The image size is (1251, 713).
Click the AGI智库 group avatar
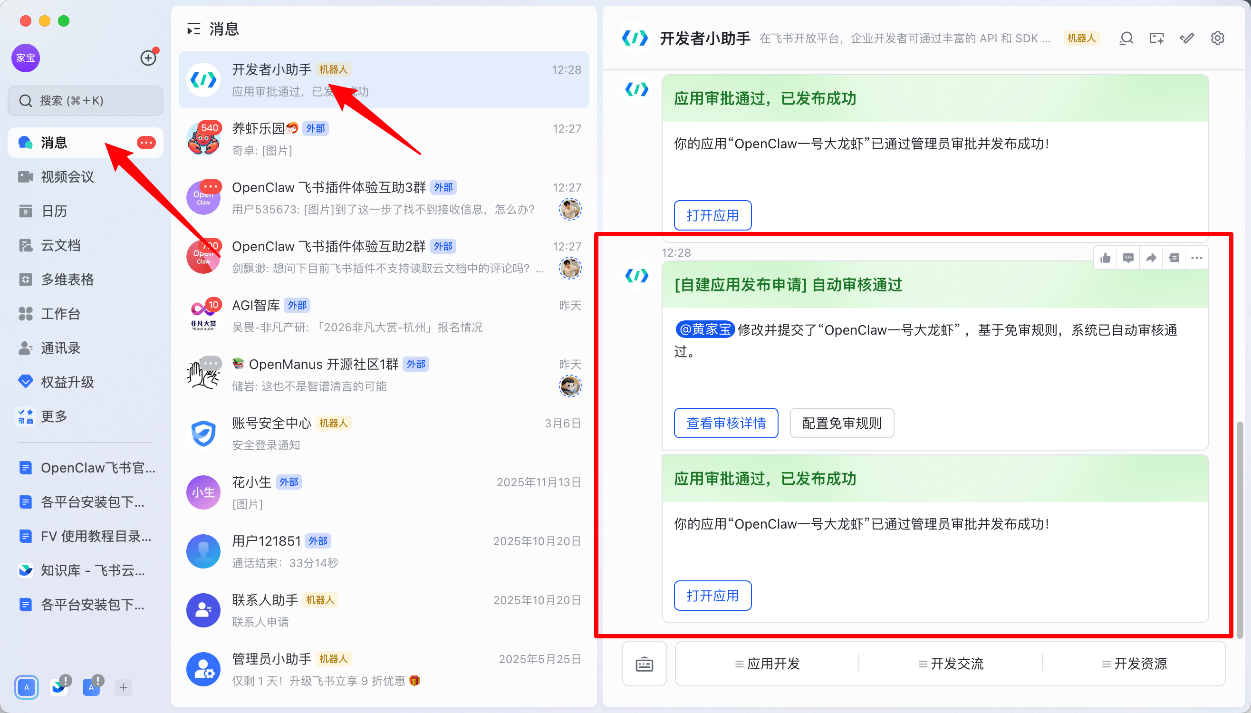[x=203, y=316]
